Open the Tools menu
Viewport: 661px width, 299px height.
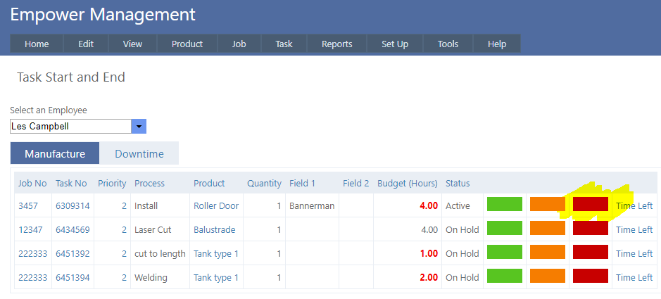pyautogui.click(x=448, y=44)
